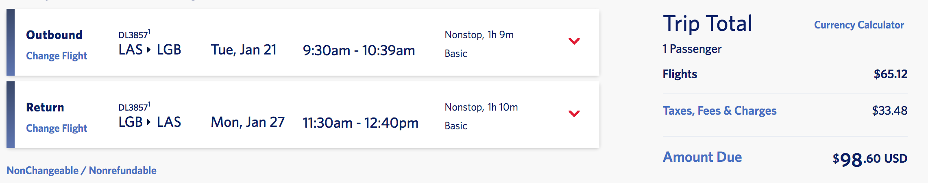Click the Amount Due label
This screenshot has height=183, width=928.
point(702,157)
